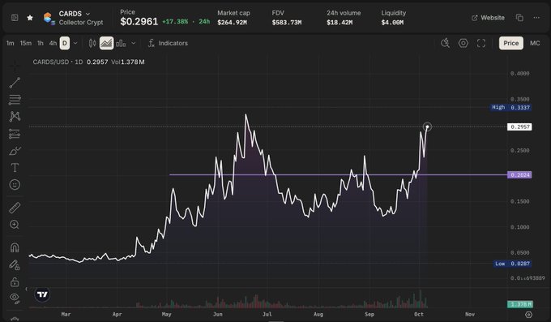Viewport: 551px width, 322px height.
Task: Click the quick search chart icon
Action: tap(445, 43)
